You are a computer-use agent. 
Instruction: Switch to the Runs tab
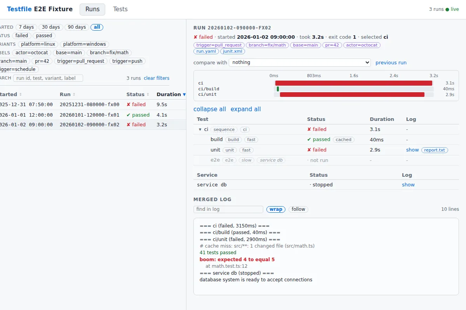coord(92,9)
